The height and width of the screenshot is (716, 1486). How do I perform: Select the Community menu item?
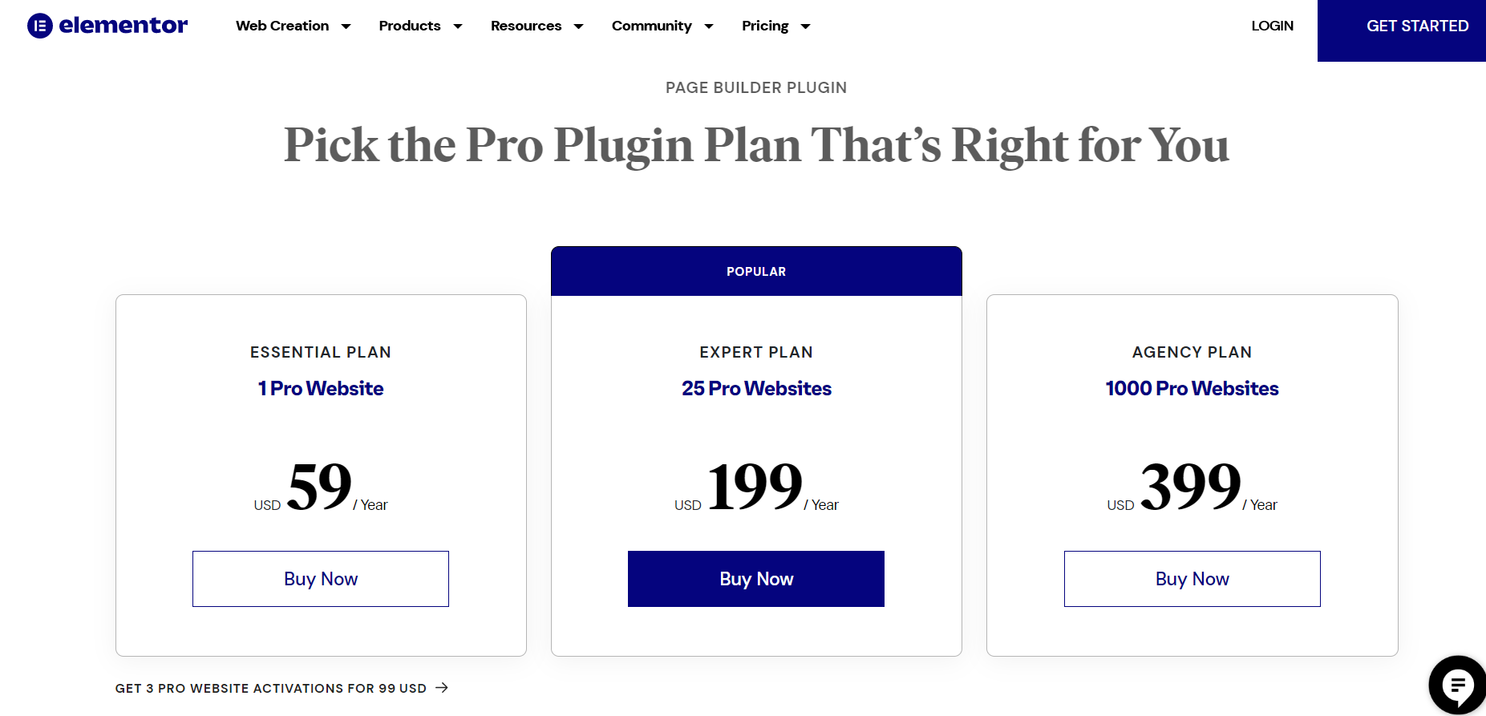pyautogui.click(x=651, y=26)
